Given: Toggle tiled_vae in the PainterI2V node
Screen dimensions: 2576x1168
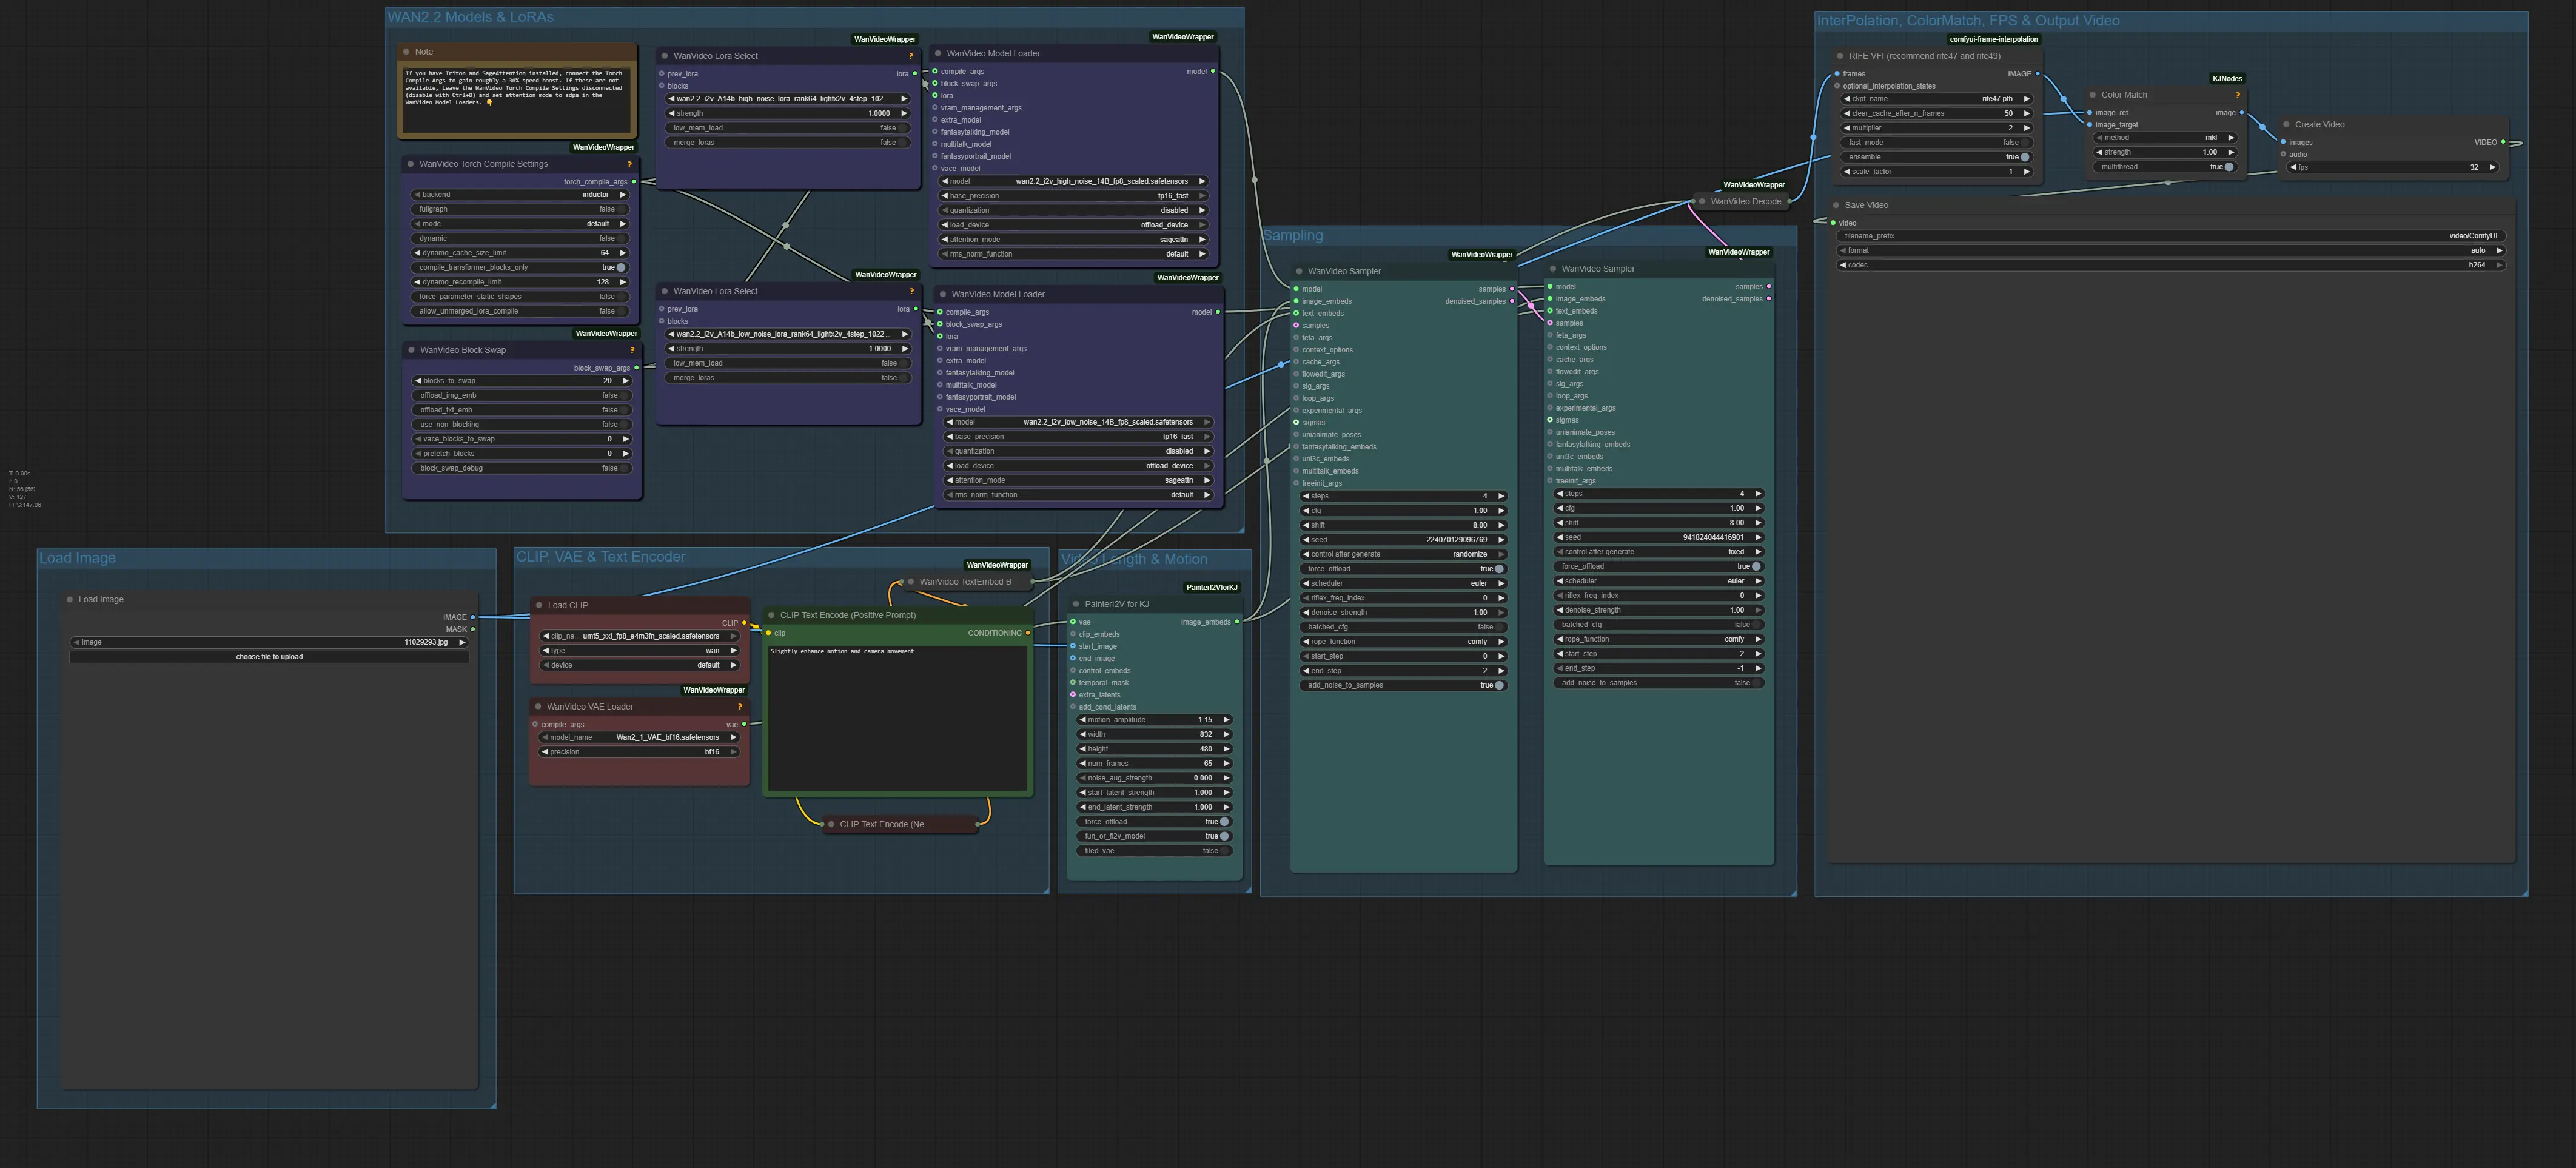Looking at the screenshot, I should point(1223,851).
